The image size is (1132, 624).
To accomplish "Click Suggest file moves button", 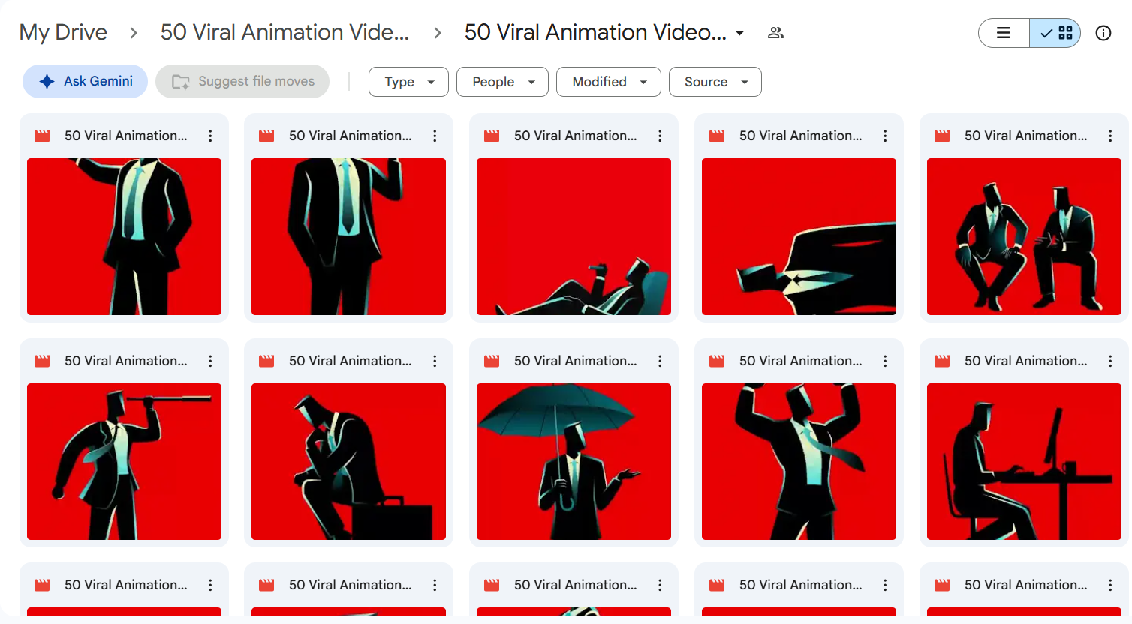I will tap(242, 81).
